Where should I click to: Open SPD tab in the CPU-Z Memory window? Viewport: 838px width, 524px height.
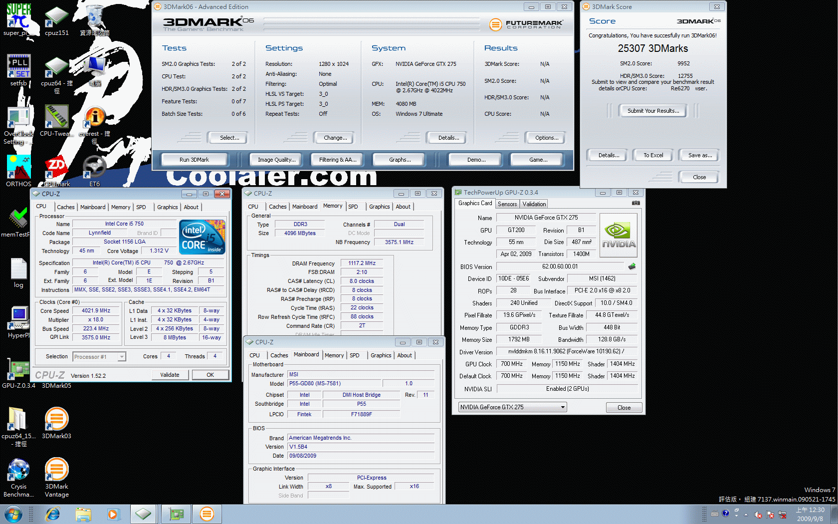point(353,207)
